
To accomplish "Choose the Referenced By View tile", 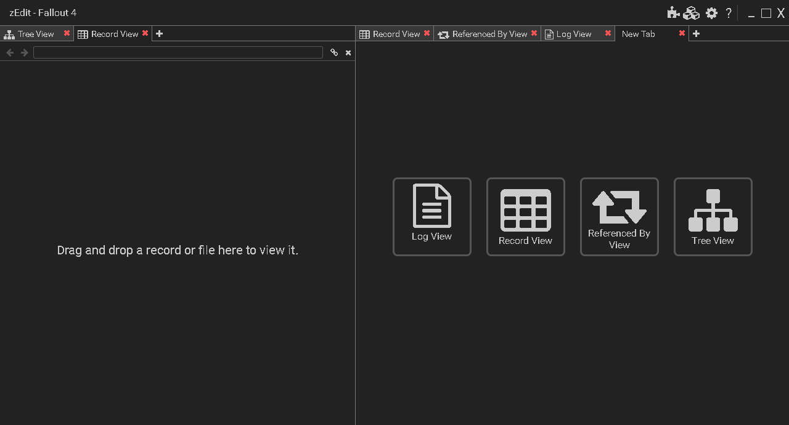I will click(x=619, y=217).
